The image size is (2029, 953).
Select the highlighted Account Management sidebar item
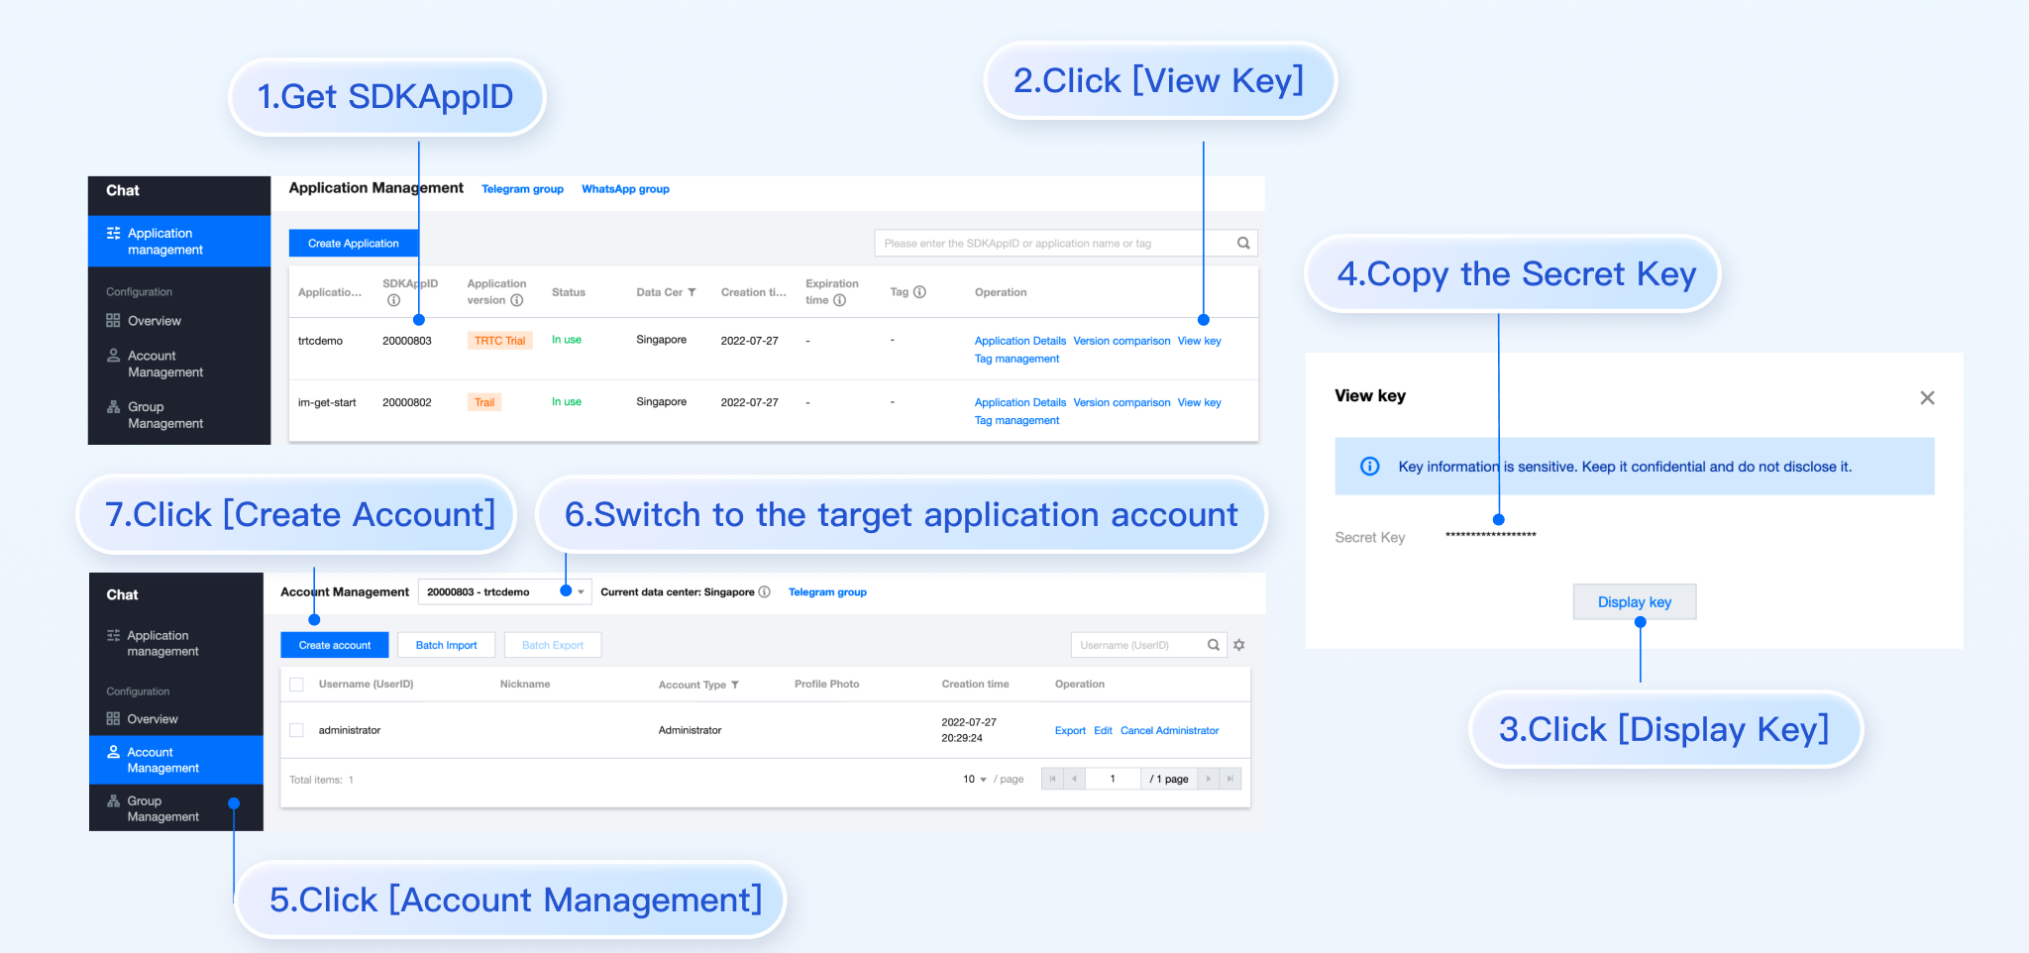(176, 760)
